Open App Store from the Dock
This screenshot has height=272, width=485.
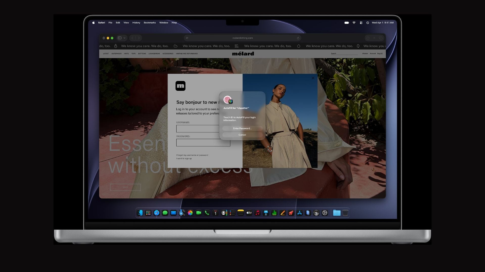299,213
